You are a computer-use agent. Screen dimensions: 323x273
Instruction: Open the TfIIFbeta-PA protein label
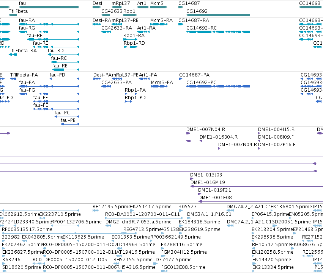[x=24, y=75]
